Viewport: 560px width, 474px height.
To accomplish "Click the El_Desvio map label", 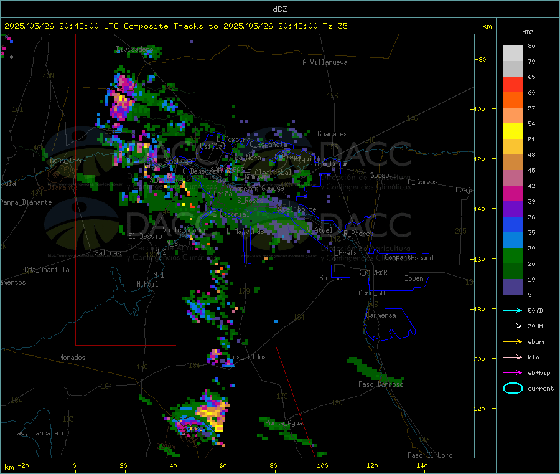I will tap(145, 236).
